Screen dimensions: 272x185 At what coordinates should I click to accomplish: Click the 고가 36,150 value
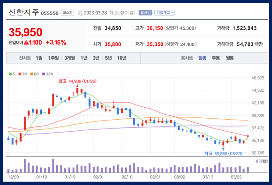click(155, 28)
